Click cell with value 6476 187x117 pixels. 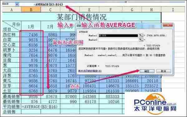(50, 50)
